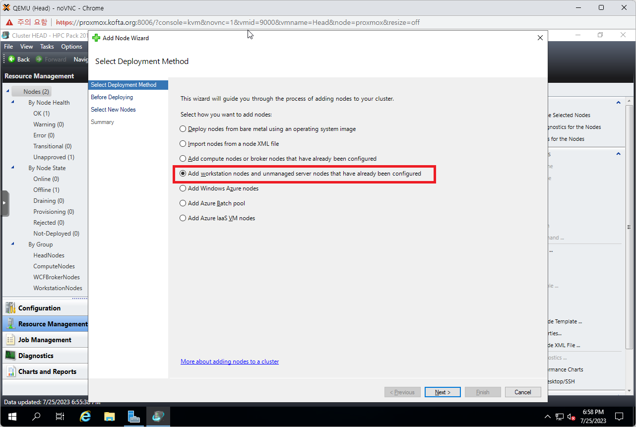Collapse the By Node State tree group

(12, 168)
